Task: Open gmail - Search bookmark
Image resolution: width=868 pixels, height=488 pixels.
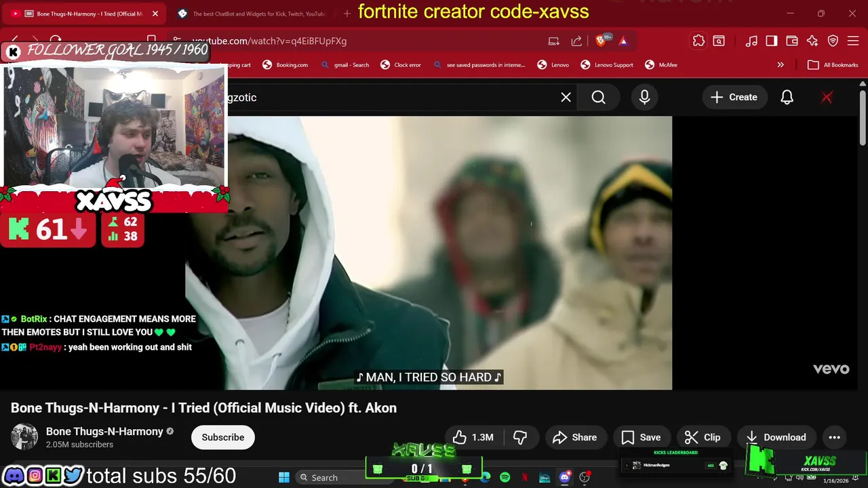Action: (x=344, y=65)
